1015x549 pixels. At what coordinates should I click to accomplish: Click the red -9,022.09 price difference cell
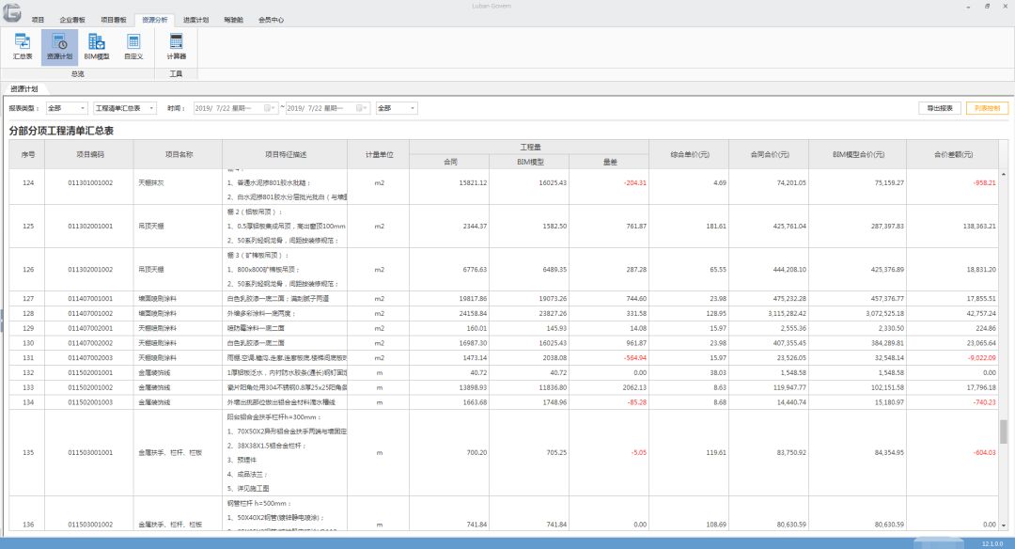click(x=953, y=358)
